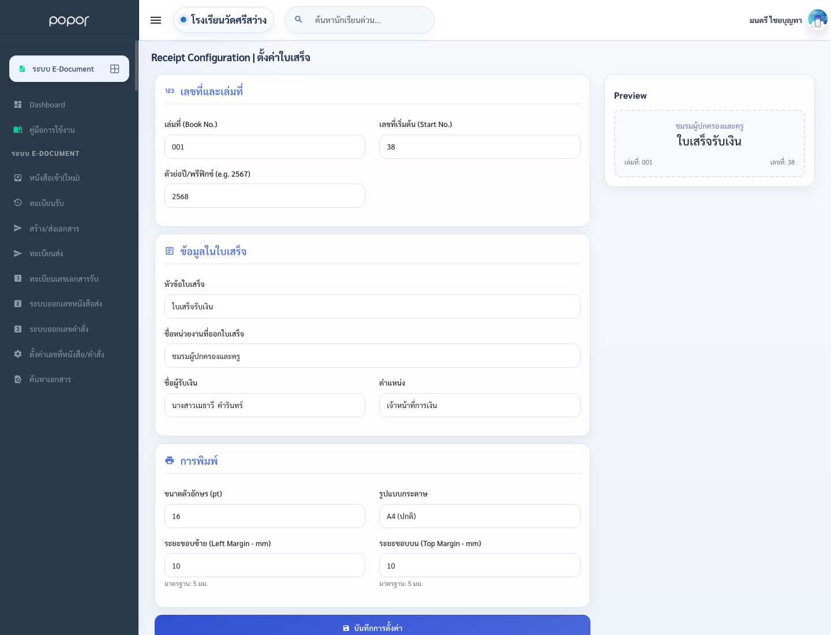Click the popor logo
The image size is (831, 635).
(x=69, y=21)
